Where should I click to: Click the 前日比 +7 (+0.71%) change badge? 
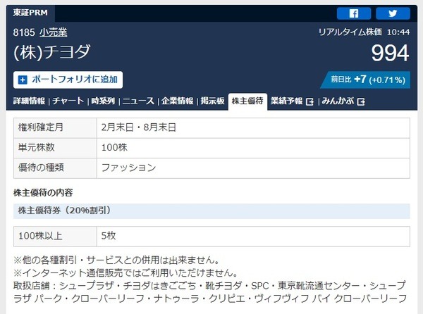(x=365, y=80)
